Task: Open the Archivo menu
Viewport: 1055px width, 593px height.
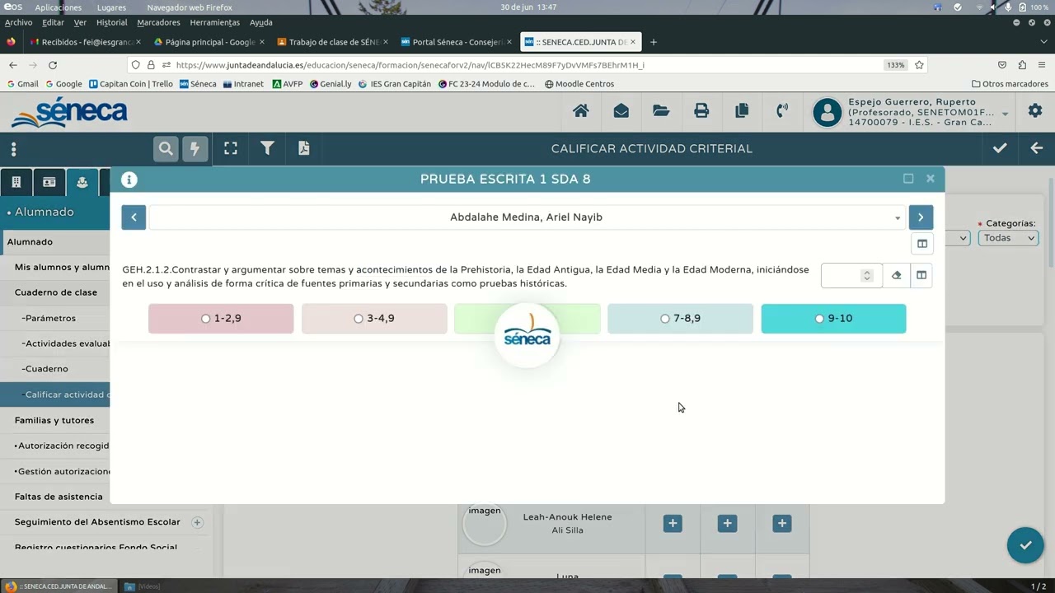Action: coord(19,23)
